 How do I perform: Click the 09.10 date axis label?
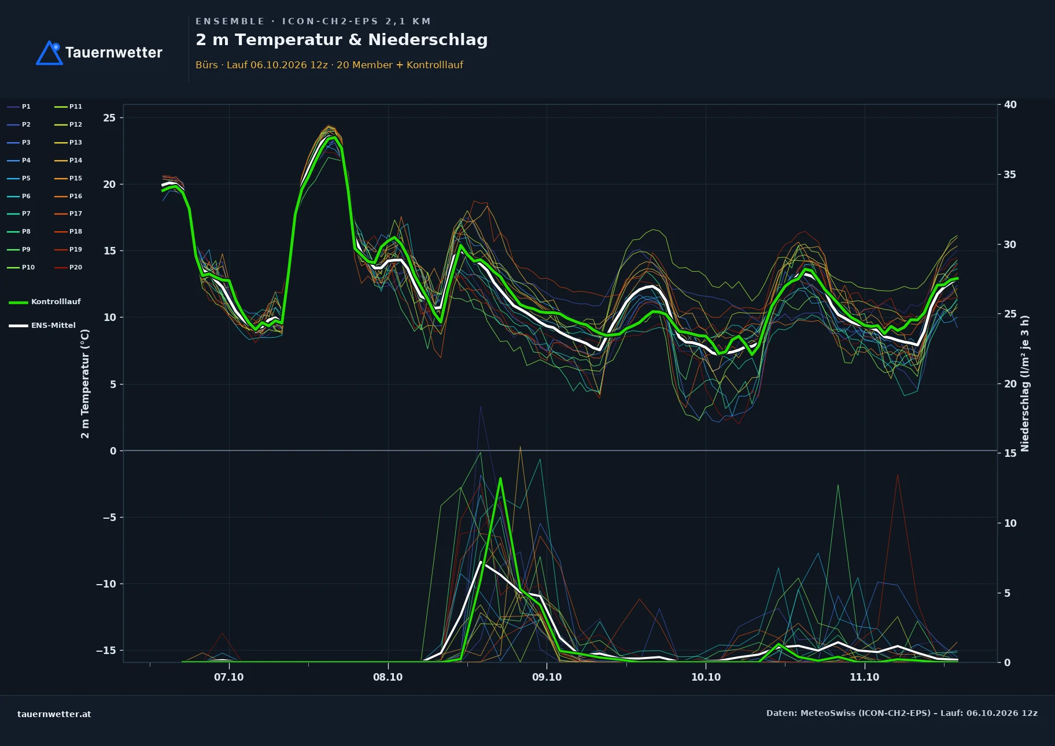(x=547, y=677)
